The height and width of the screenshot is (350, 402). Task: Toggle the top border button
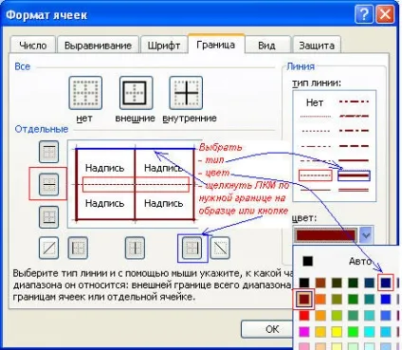[48, 152]
